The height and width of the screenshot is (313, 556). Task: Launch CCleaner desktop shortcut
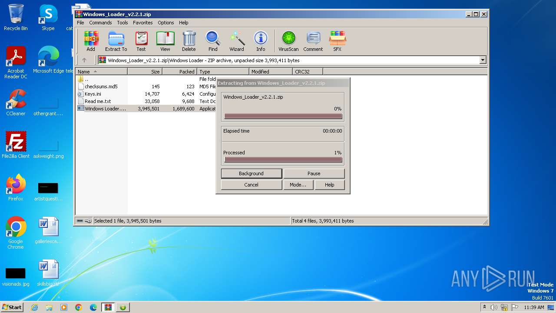(x=16, y=103)
